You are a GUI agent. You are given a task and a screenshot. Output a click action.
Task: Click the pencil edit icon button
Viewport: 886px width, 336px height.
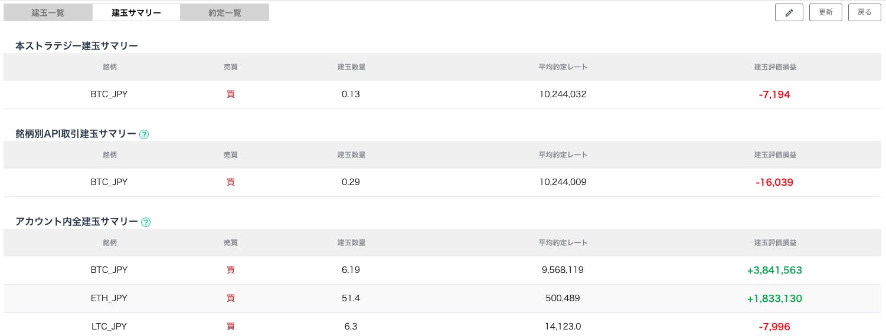789,12
